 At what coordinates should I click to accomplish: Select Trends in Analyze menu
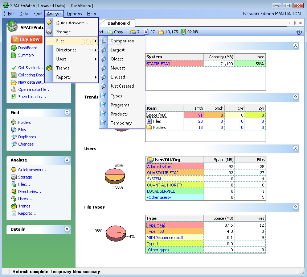(71, 68)
